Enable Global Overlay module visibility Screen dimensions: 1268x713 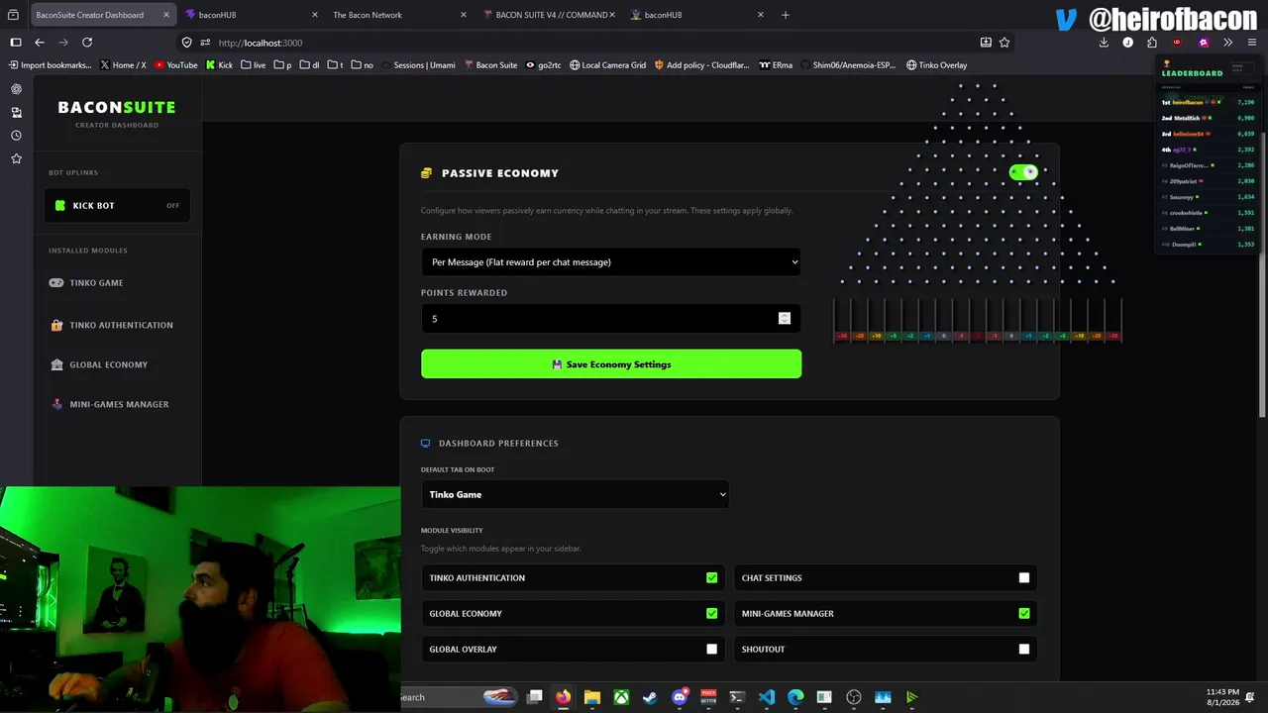pos(711,649)
